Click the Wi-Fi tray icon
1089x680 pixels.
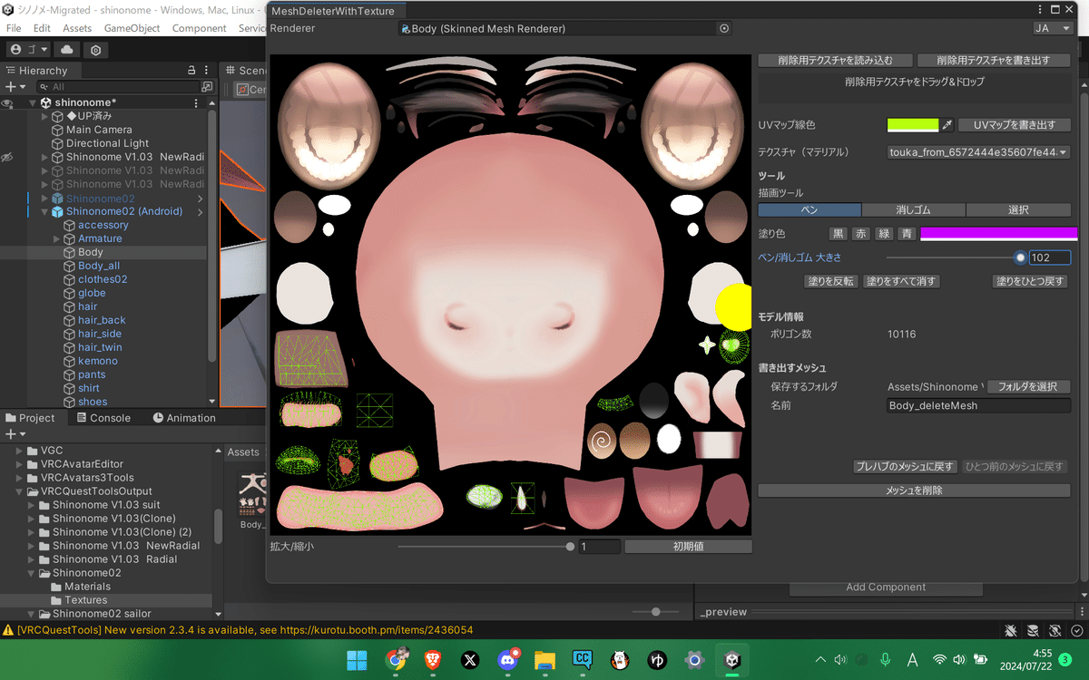coord(939,660)
